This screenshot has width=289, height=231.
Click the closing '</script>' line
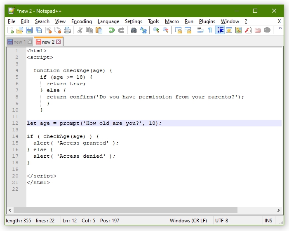tap(42, 176)
